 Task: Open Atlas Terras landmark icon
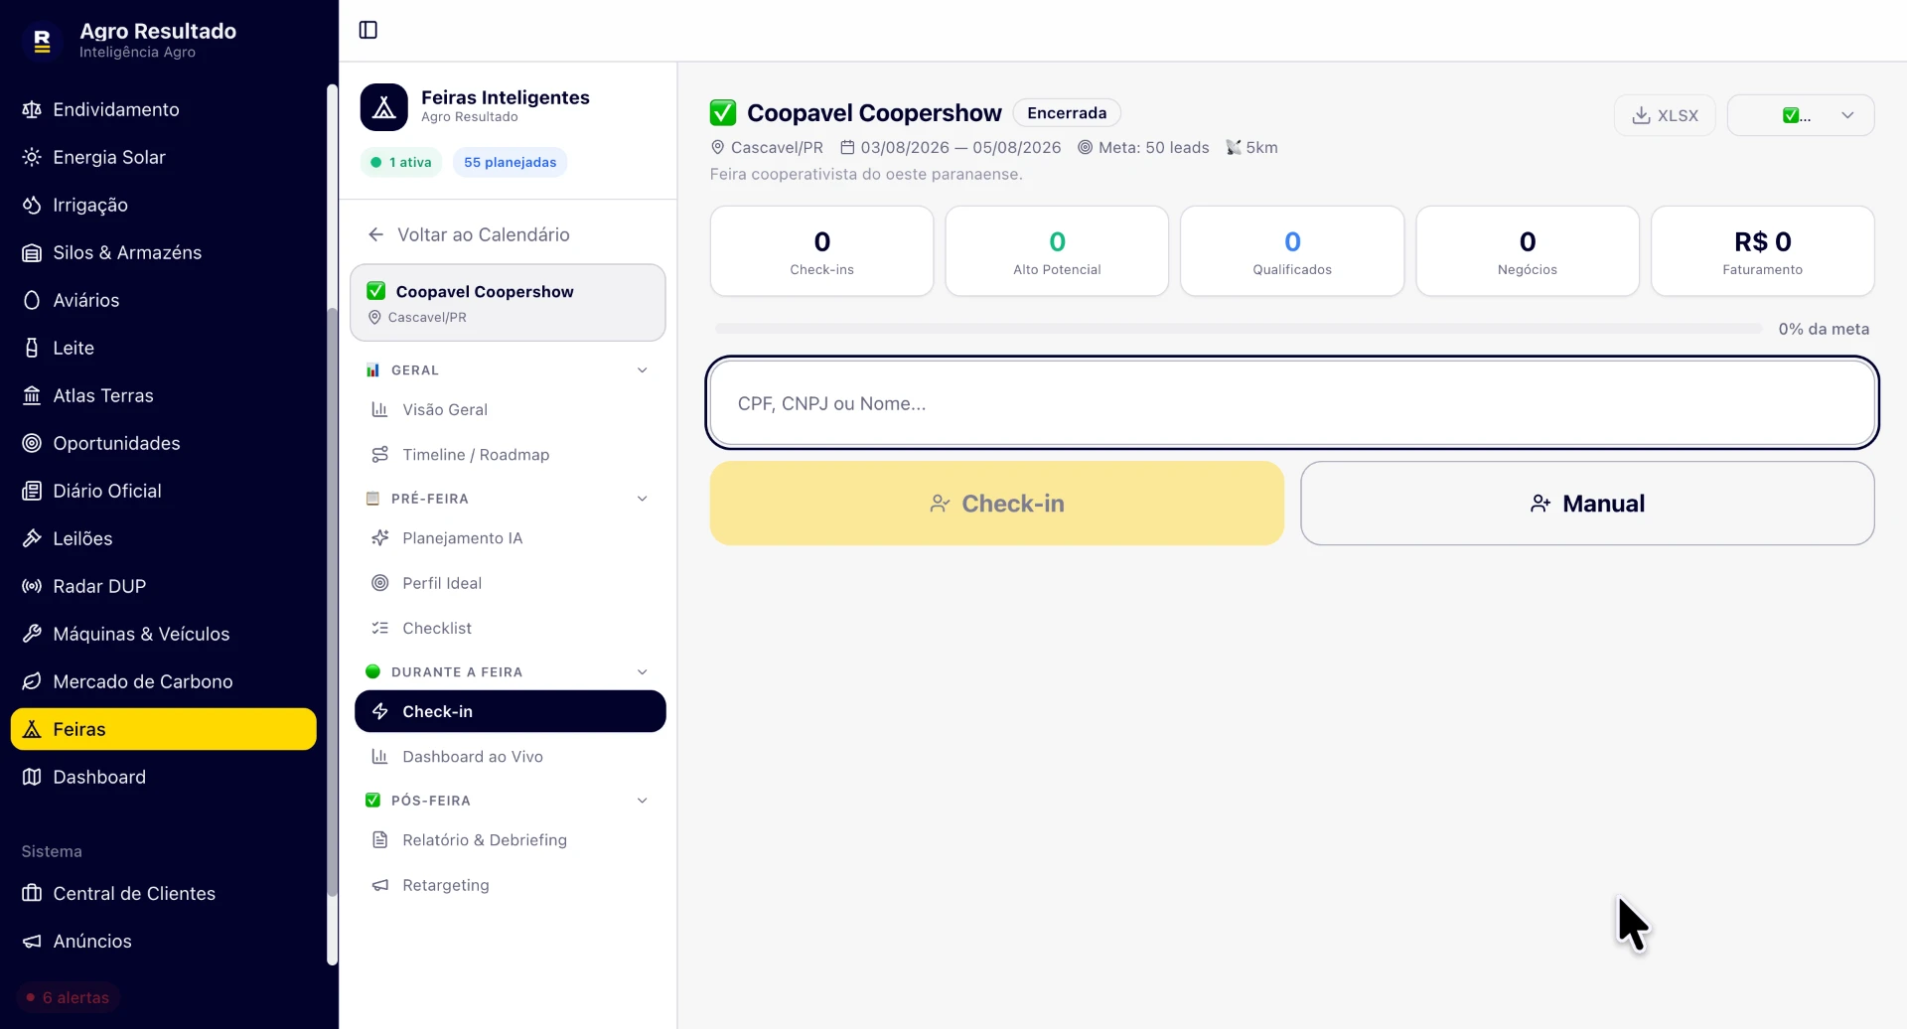(x=32, y=395)
